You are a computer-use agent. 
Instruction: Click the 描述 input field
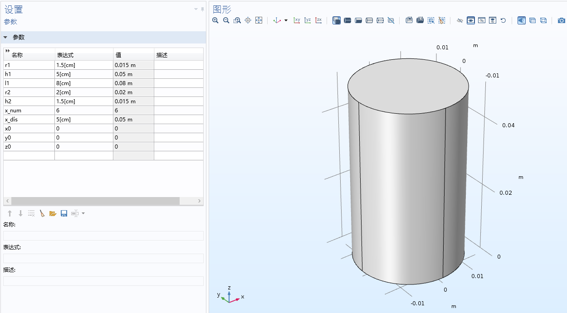tap(103, 281)
